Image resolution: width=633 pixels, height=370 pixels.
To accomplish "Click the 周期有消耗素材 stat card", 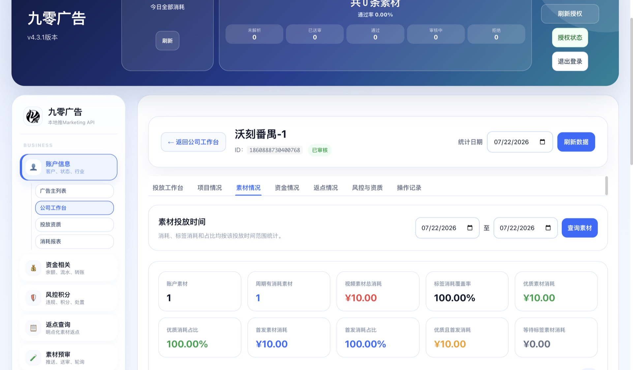I will coord(289,291).
